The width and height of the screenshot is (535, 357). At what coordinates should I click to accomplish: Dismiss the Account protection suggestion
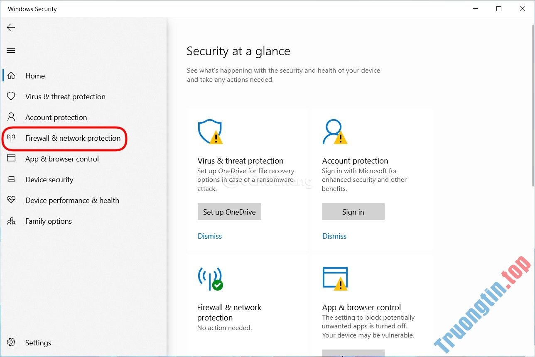(x=334, y=236)
